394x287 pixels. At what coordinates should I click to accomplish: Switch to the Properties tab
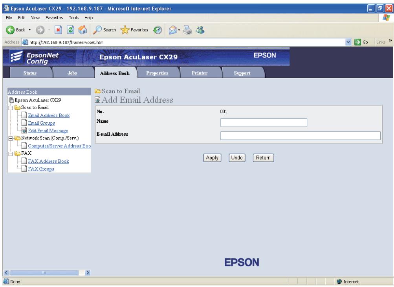click(x=157, y=73)
